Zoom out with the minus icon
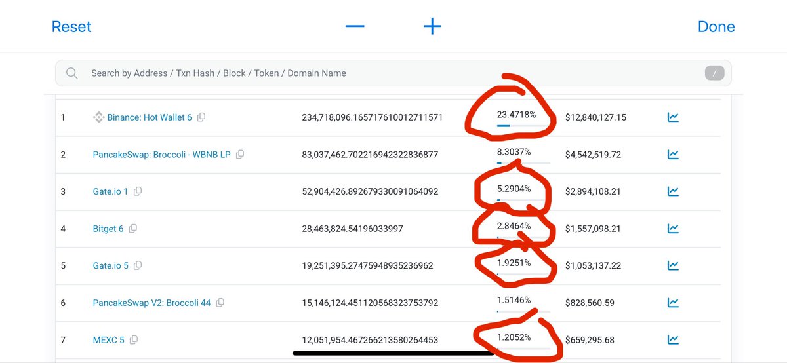The height and width of the screenshot is (363, 787). (355, 26)
